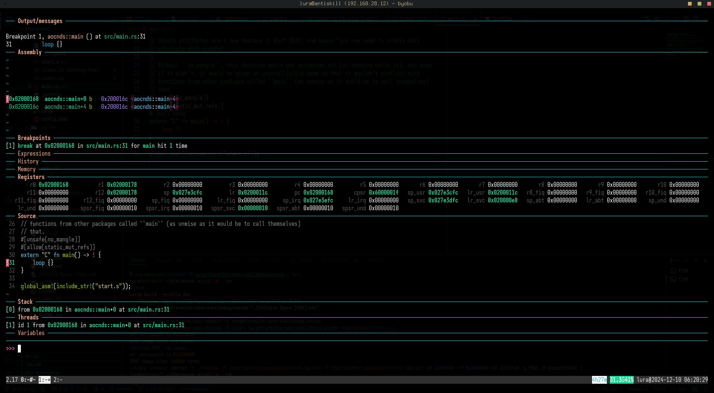Select breakpoint [1] entry in Breakpoints section
Viewport: 714px width, 393px height.
tap(10, 146)
